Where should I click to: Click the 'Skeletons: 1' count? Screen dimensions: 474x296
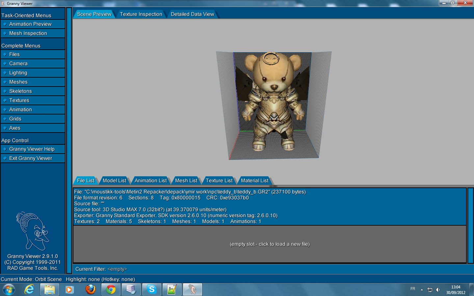click(152, 221)
